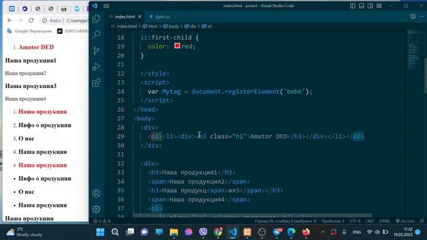
Task: Open Task View from the taskbar
Action: click(129, 232)
